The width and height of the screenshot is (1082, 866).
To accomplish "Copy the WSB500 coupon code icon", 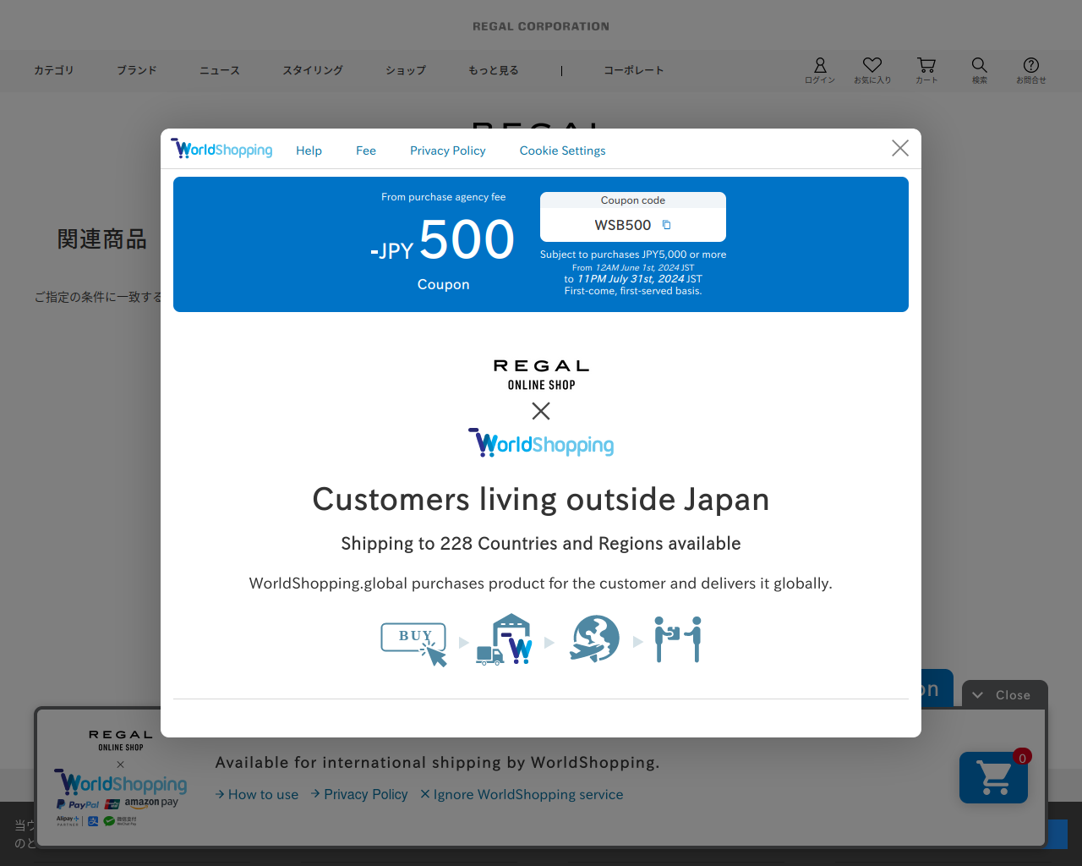I will point(666,225).
